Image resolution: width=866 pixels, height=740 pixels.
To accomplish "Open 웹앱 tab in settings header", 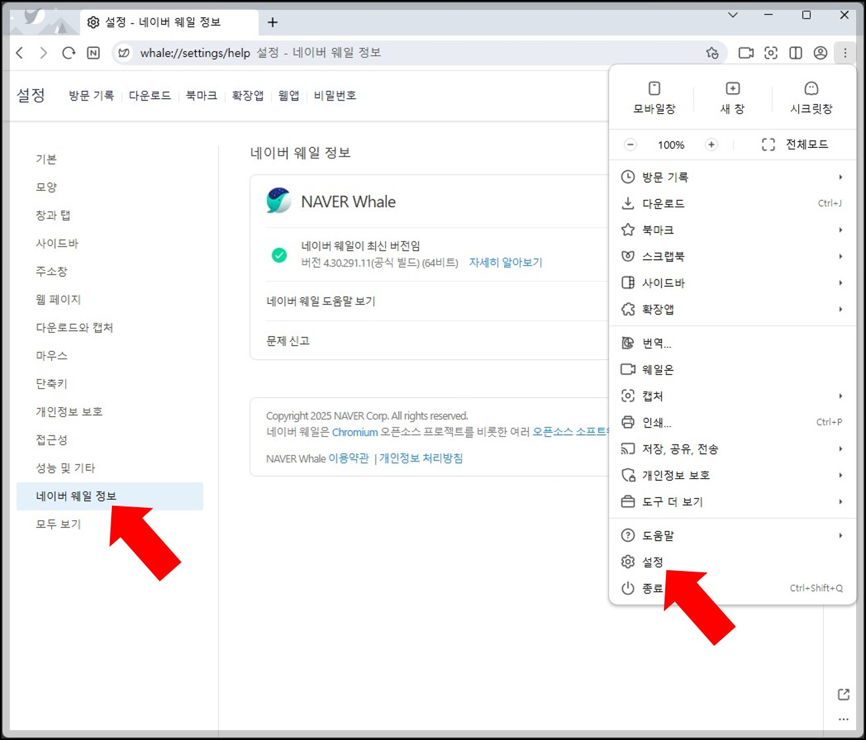I will click(289, 95).
